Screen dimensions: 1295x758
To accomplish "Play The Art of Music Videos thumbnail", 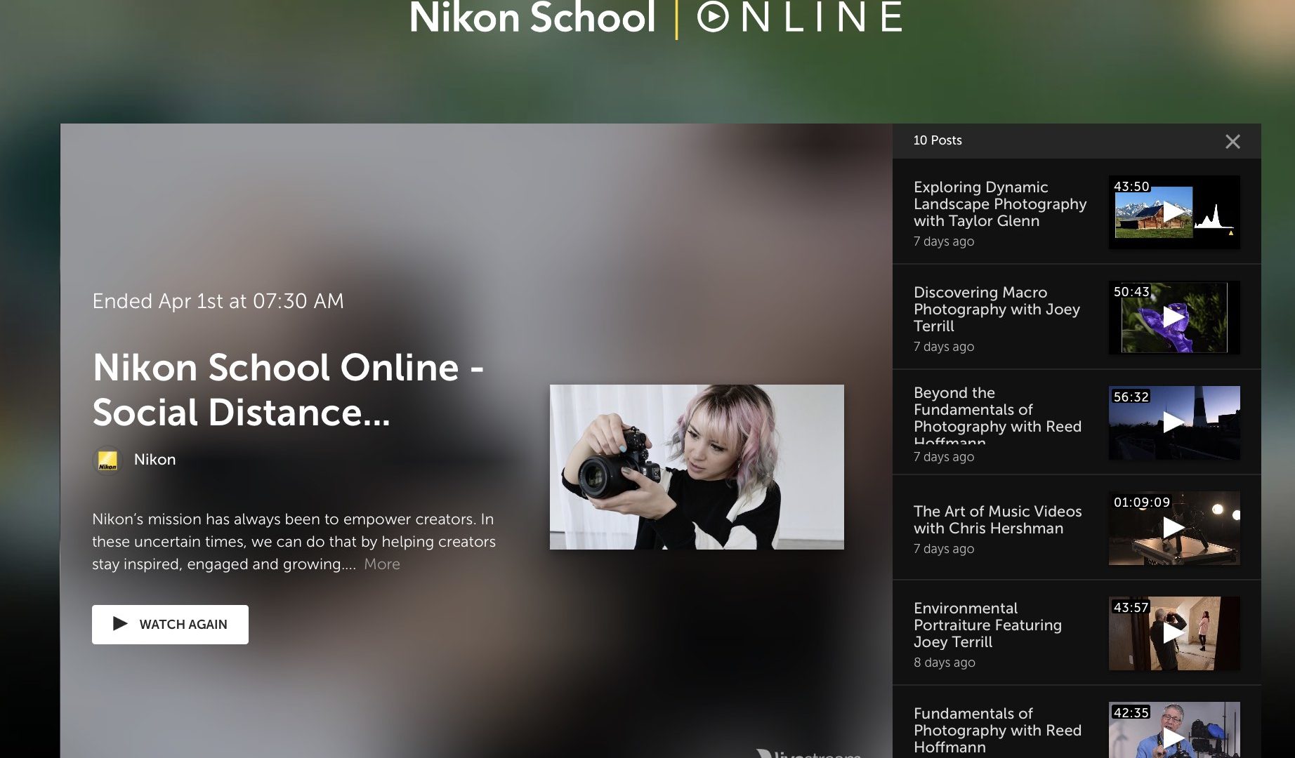I will click(x=1174, y=528).
